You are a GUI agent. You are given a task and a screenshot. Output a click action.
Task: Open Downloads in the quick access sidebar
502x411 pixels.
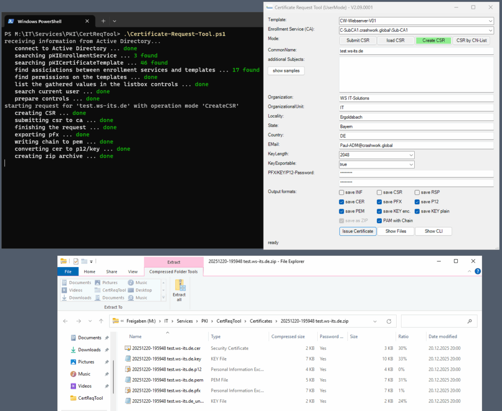(89, 350)
